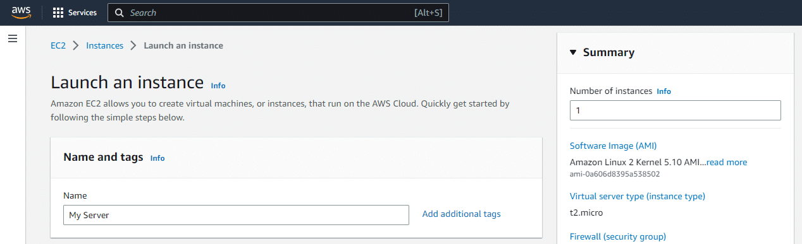
Task: Open Firewall (security group) link
Action: click(x=617, y=237)
